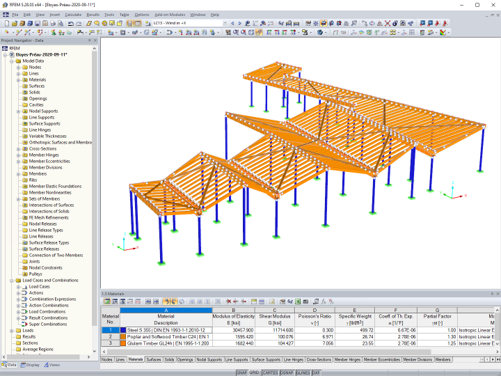Click the Redo arrow icon
This screenshot has height=376, width=501.
point(79,24)
